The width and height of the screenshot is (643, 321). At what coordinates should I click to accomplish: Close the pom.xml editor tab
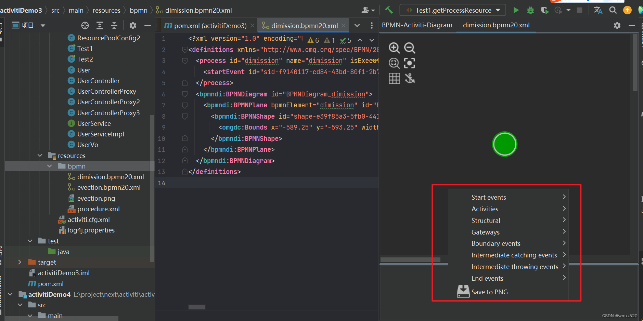coord(252,26)
